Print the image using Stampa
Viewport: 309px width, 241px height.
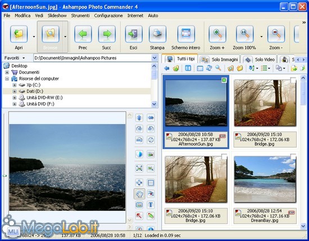(157, 34)
